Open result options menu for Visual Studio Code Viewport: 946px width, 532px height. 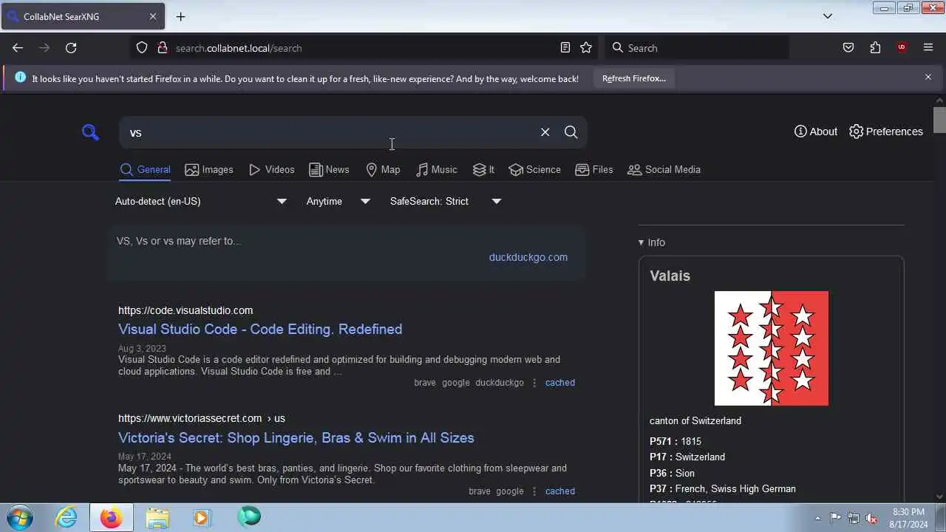point(534,383)
